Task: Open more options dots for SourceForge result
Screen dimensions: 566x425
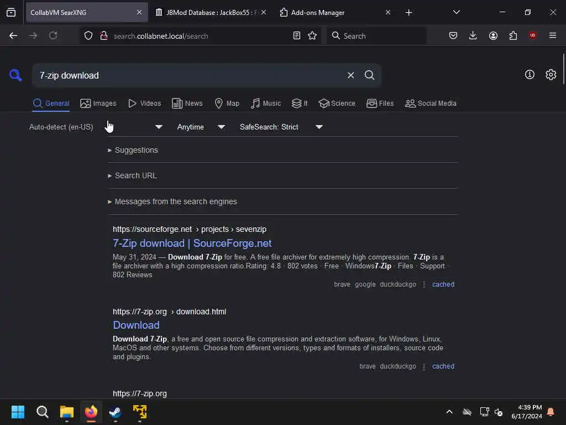Action: [x=424, y=284]
